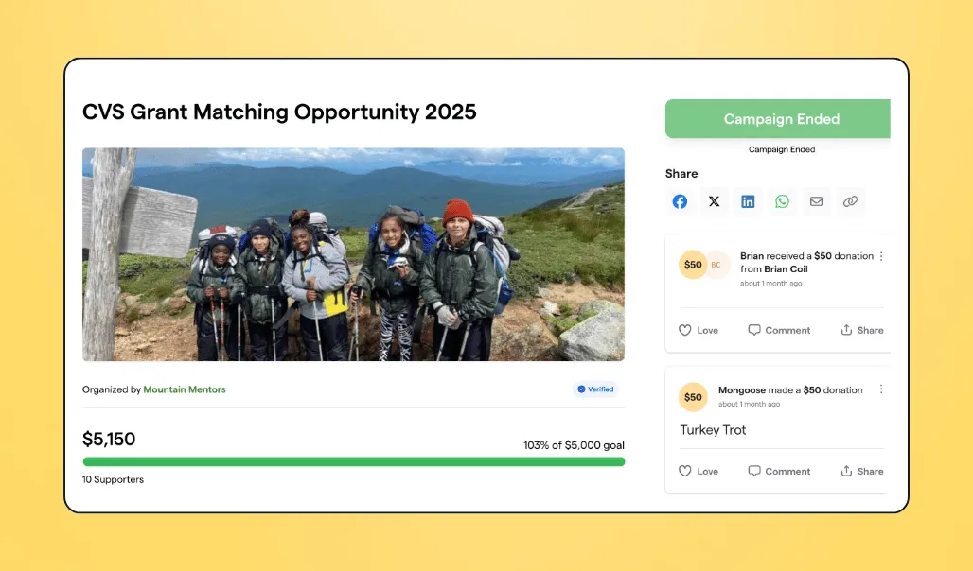The height and width of the screenshot is (571, 973).
Task: Copy campaign link with chain icon
Action: 850,201
